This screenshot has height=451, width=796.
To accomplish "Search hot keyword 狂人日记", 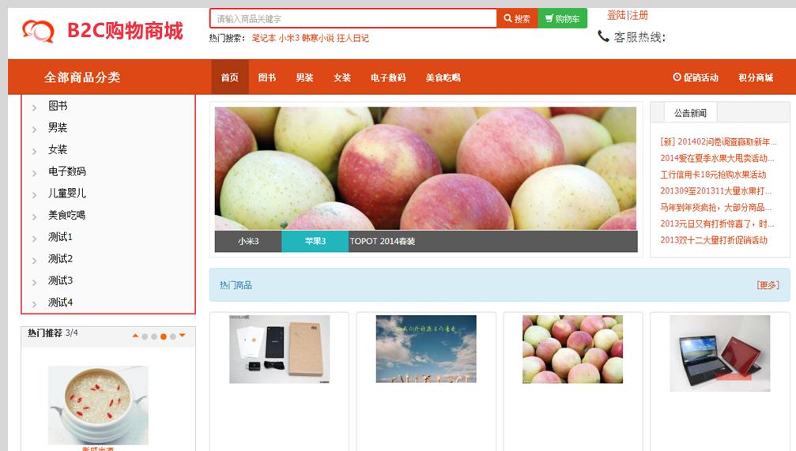I will click(353, 38).
